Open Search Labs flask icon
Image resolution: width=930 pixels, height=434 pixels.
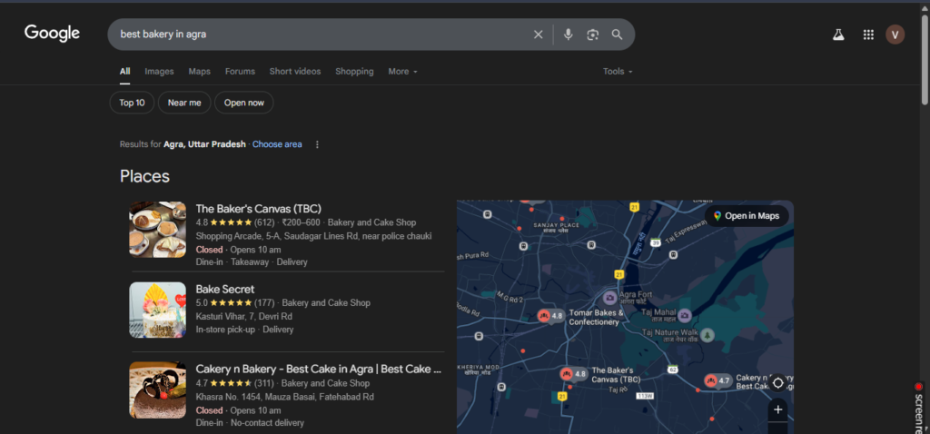click(x=838, y=35)
